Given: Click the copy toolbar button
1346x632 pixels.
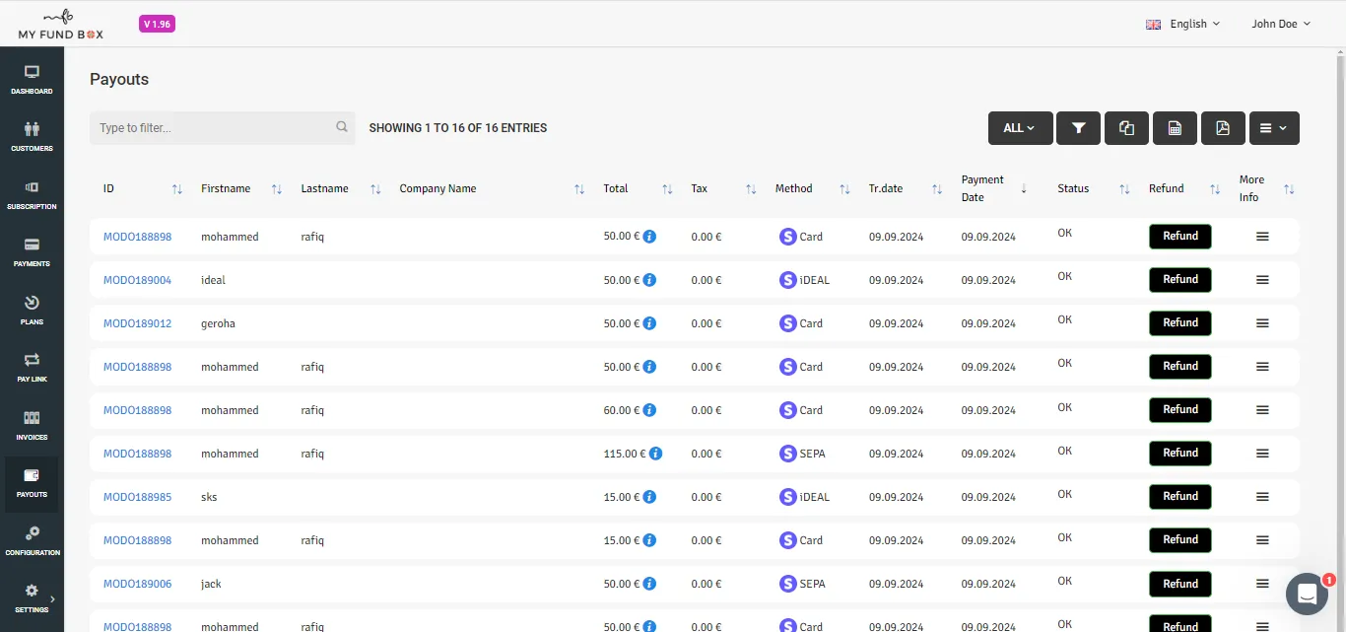Looking at the screenshot, I should pyautogui.click(x=1127, y=128).
